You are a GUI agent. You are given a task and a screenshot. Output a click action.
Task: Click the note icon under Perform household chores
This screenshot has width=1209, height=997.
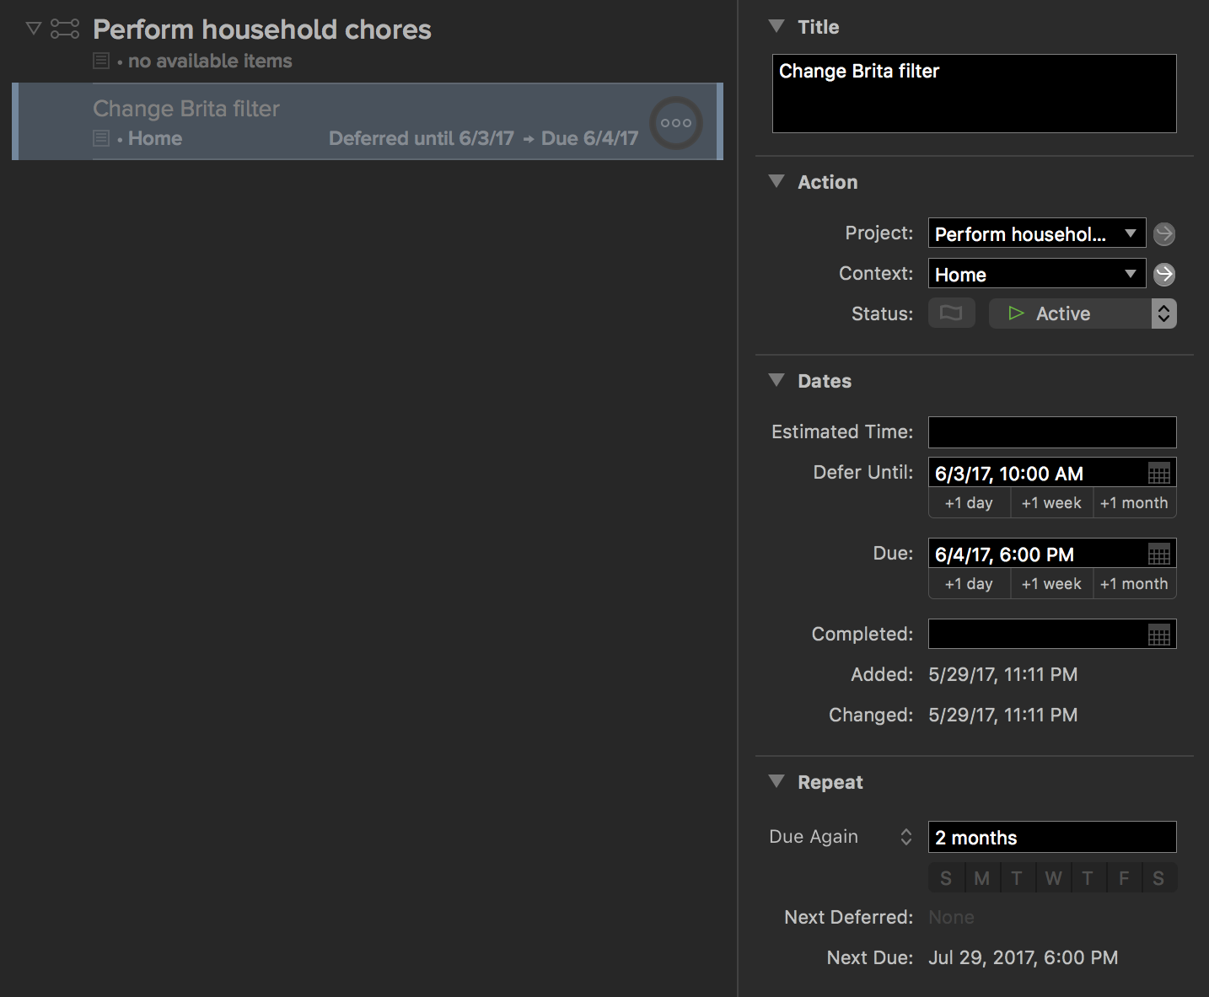coord(101,61)
